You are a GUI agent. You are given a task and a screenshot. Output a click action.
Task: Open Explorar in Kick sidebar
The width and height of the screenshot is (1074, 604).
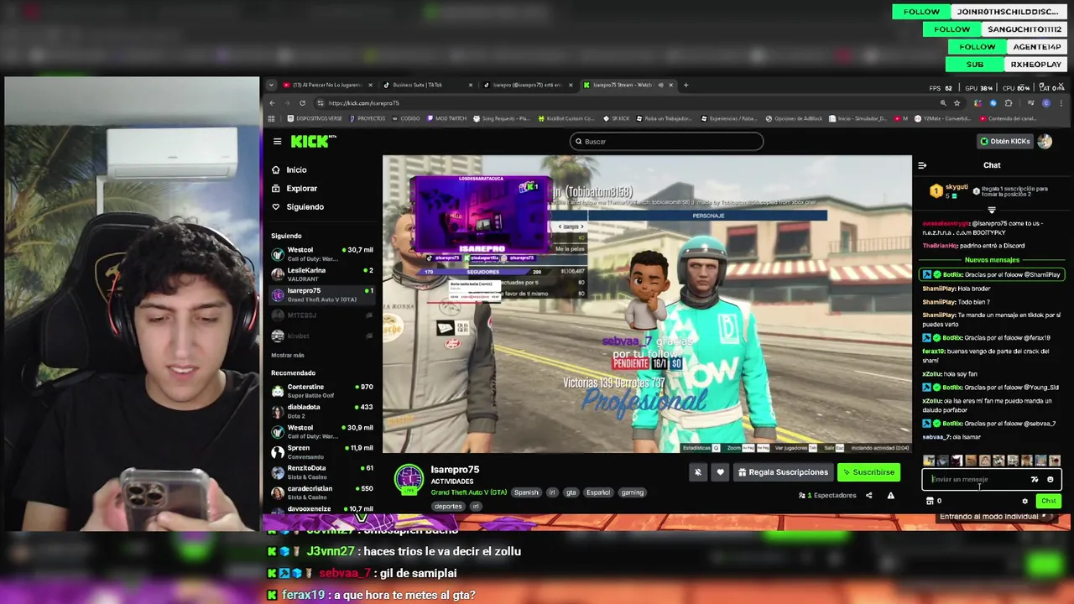point(294,188)
